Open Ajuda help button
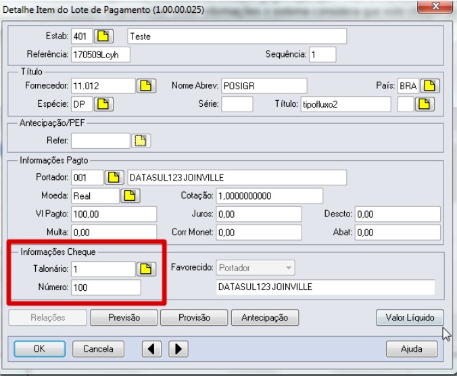The image size is (457, 376). pyautogui.click(x=412, y=349)
